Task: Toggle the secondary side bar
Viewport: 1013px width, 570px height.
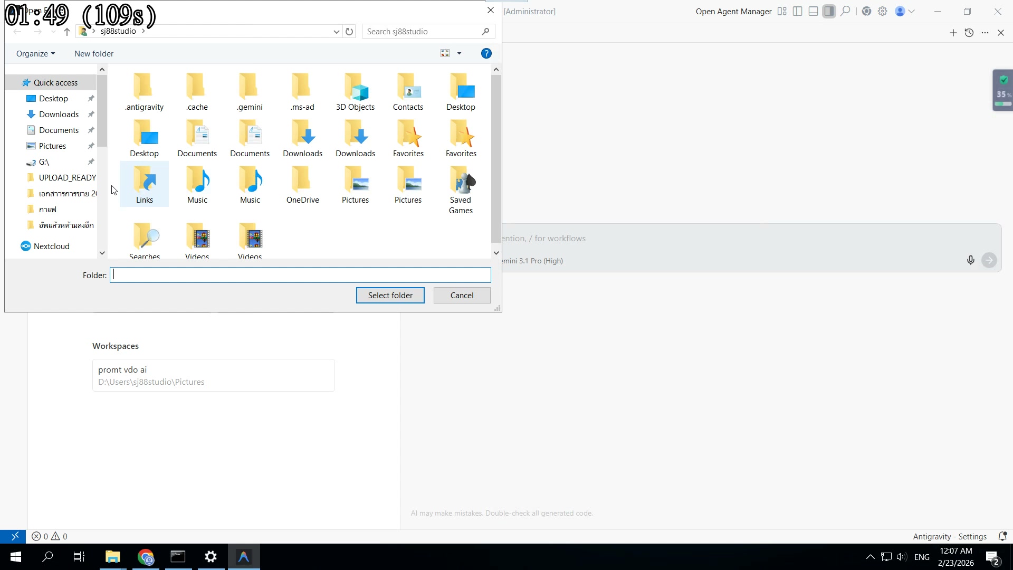Action: point(829,12)
